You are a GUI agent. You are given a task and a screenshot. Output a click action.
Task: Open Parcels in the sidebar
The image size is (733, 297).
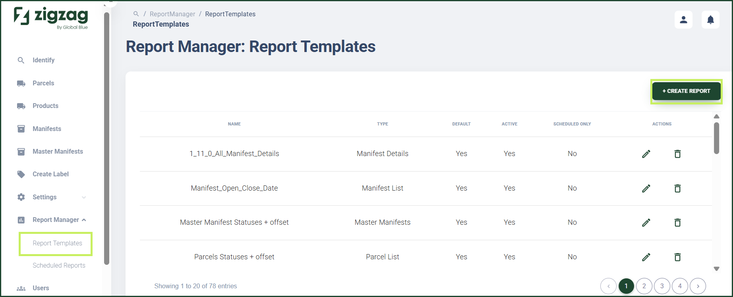coord(43,83)
